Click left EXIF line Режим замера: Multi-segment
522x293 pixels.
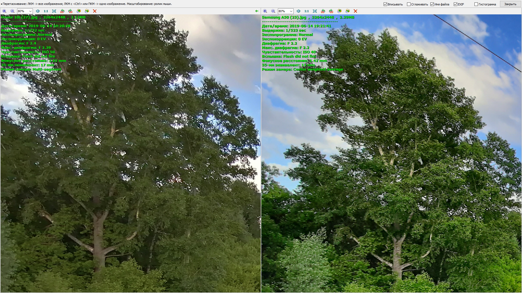click(31, 69)
